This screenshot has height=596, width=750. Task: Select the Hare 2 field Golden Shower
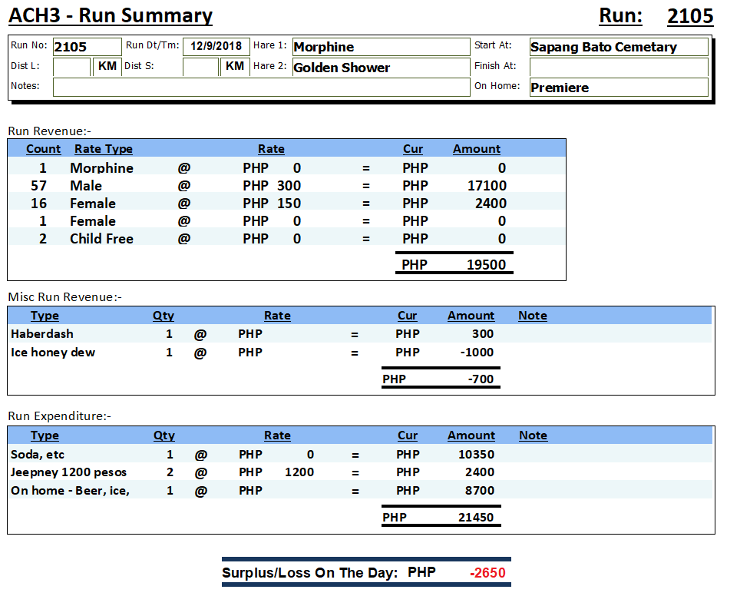(380, 68)
